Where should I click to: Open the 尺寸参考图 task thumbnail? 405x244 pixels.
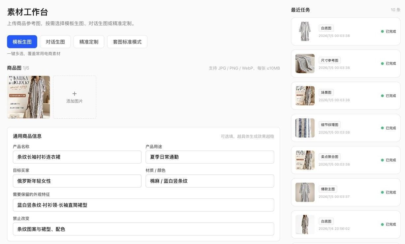305,64
